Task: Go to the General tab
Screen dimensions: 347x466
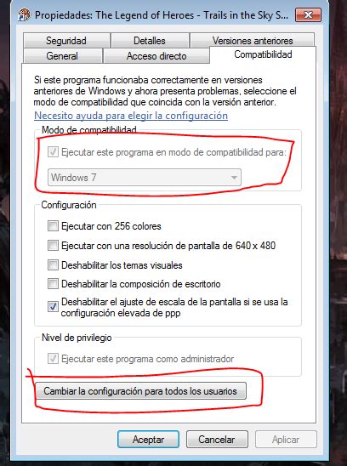Action: (x=62, y=56)
